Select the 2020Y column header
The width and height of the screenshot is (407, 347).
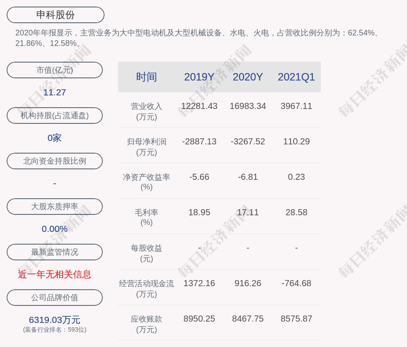pos(248,77)
